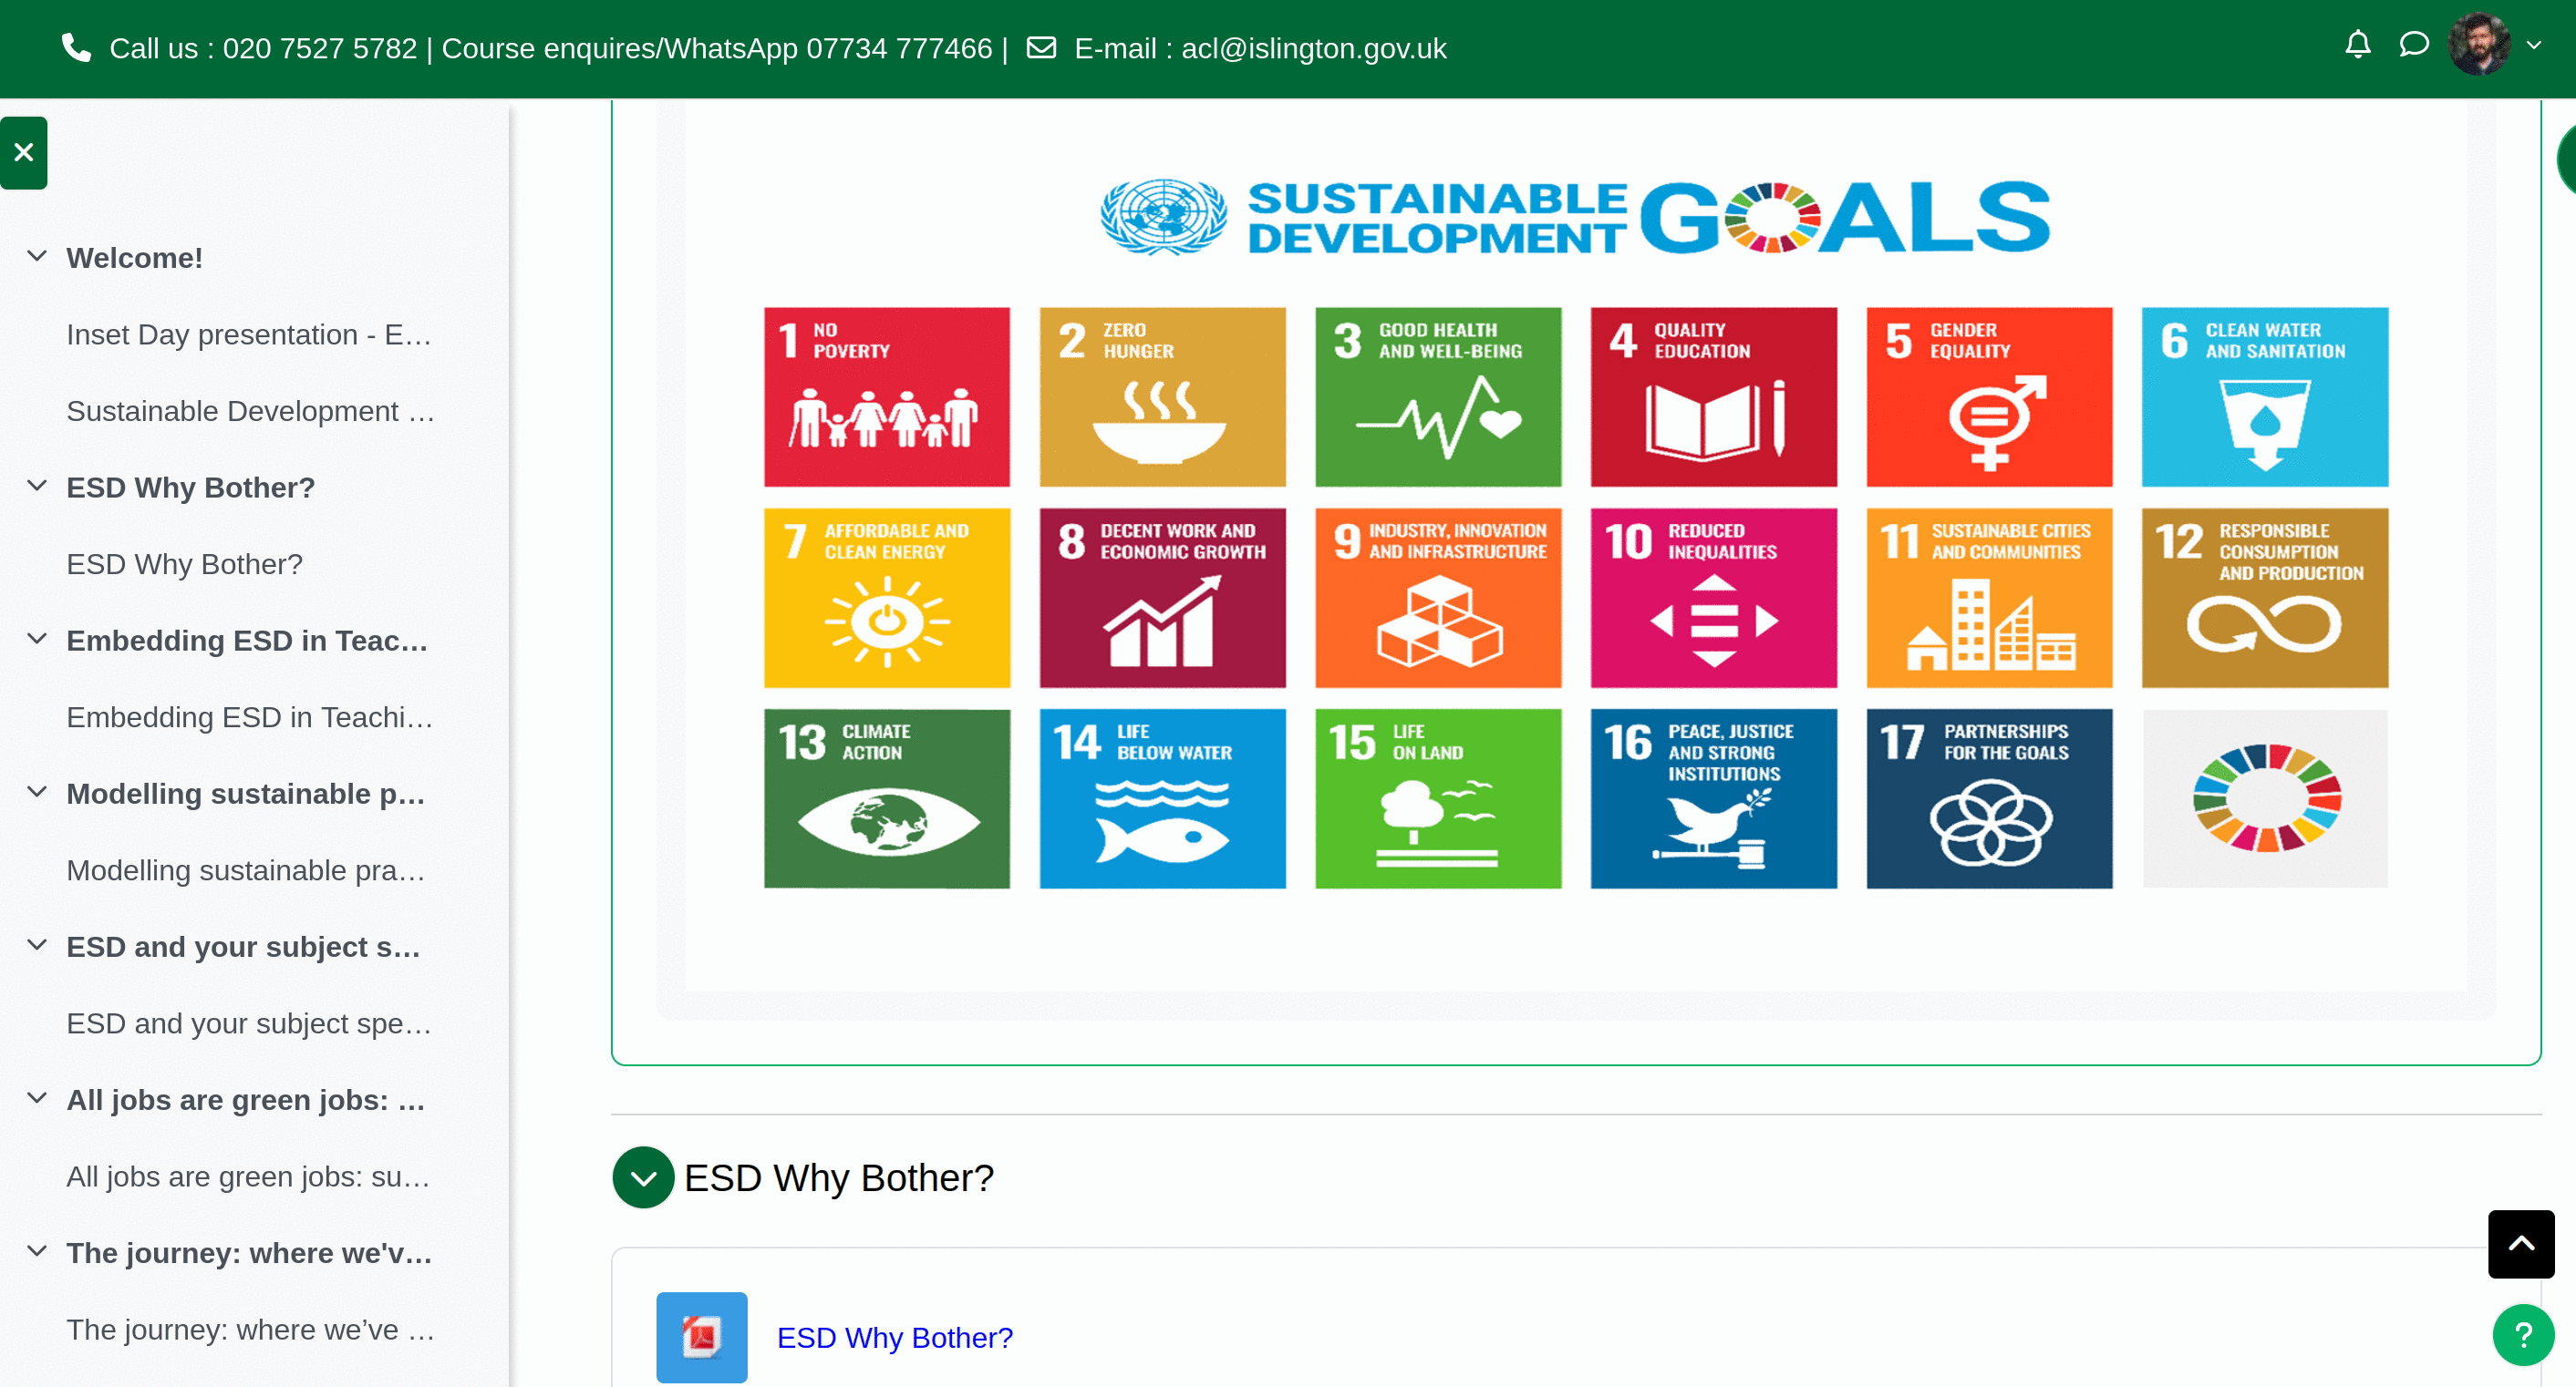The height and width of the screenshot is (1387, 2576).
Task: Collapse All jobs are green jobs chevron
Action: (37, 1098)
